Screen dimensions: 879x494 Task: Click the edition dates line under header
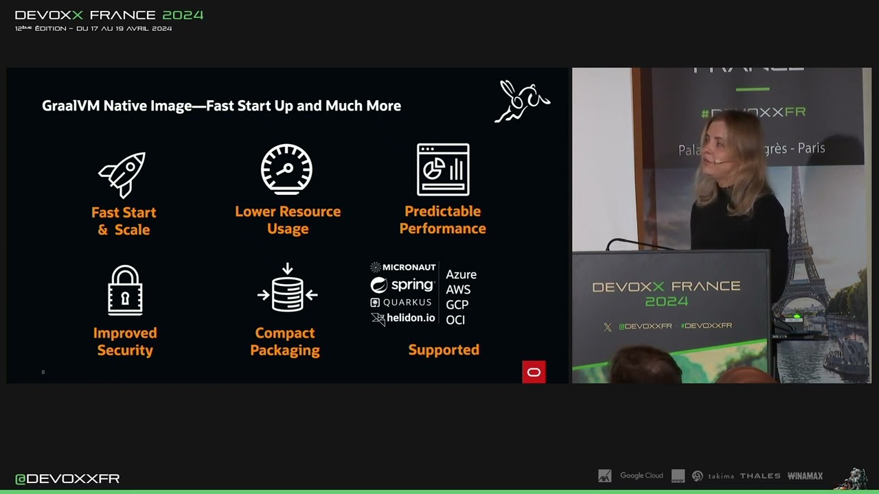[x=93, y=29]
